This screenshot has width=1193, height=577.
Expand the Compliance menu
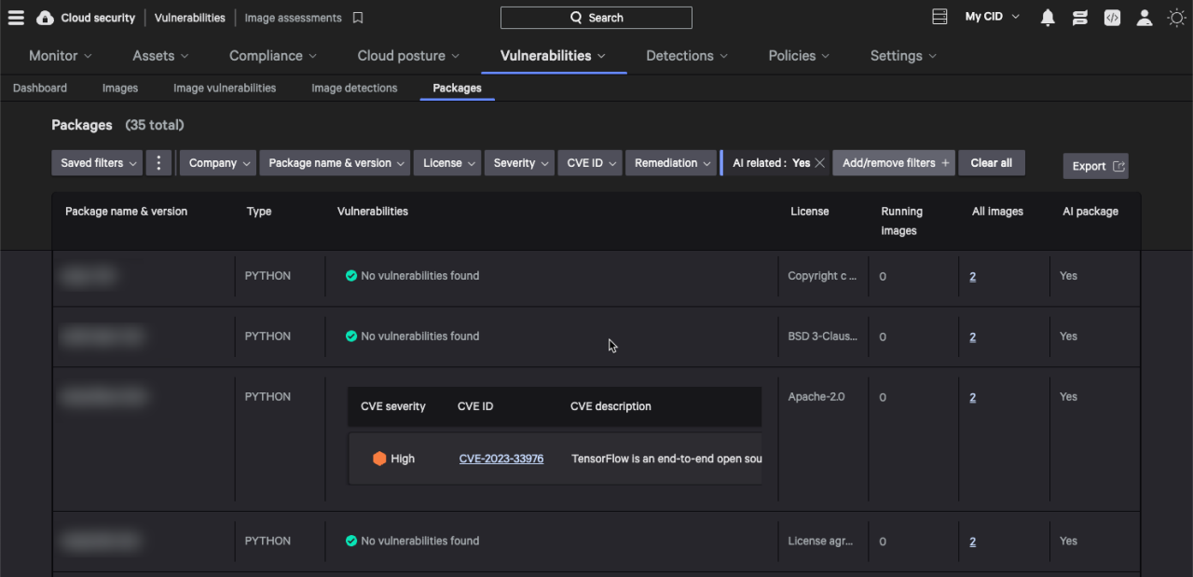tap(273, 56)
